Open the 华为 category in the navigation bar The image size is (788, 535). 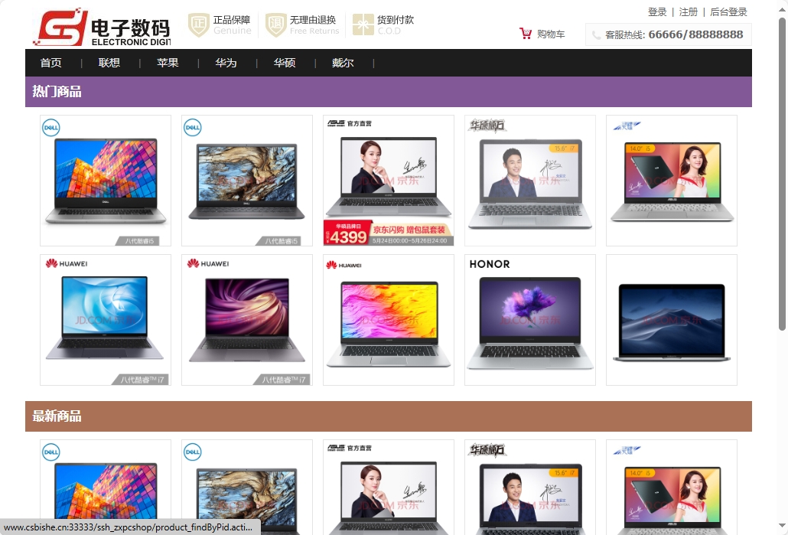(226, 64)
